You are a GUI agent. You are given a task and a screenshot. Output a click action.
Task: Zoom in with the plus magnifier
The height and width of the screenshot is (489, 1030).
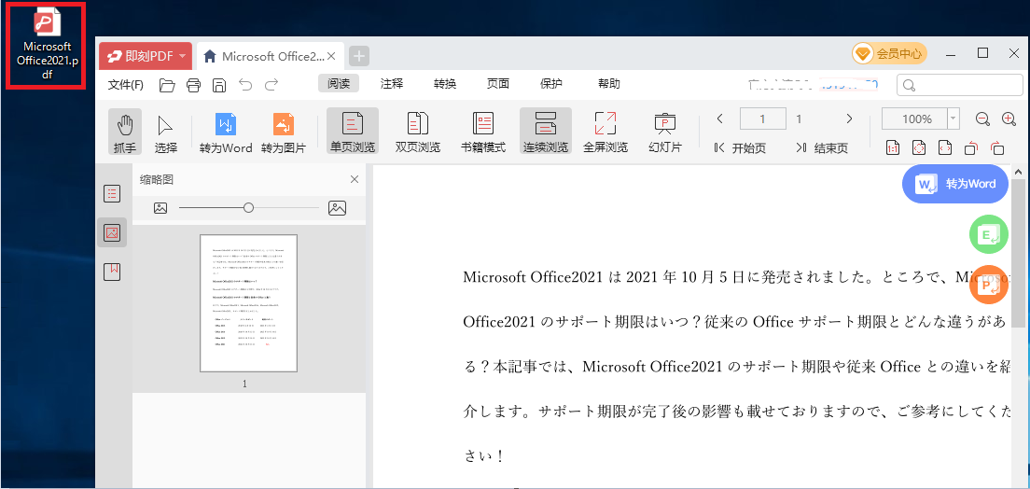[1009, 119]
